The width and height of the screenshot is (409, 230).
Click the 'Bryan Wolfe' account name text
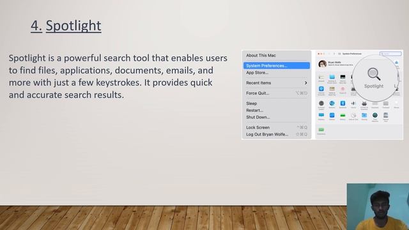pyautogui.click(x=334, y=63)
